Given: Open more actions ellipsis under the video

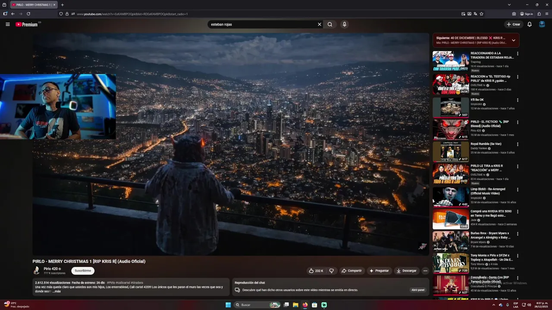Looking at the screenshot, I should pos(425,271).
